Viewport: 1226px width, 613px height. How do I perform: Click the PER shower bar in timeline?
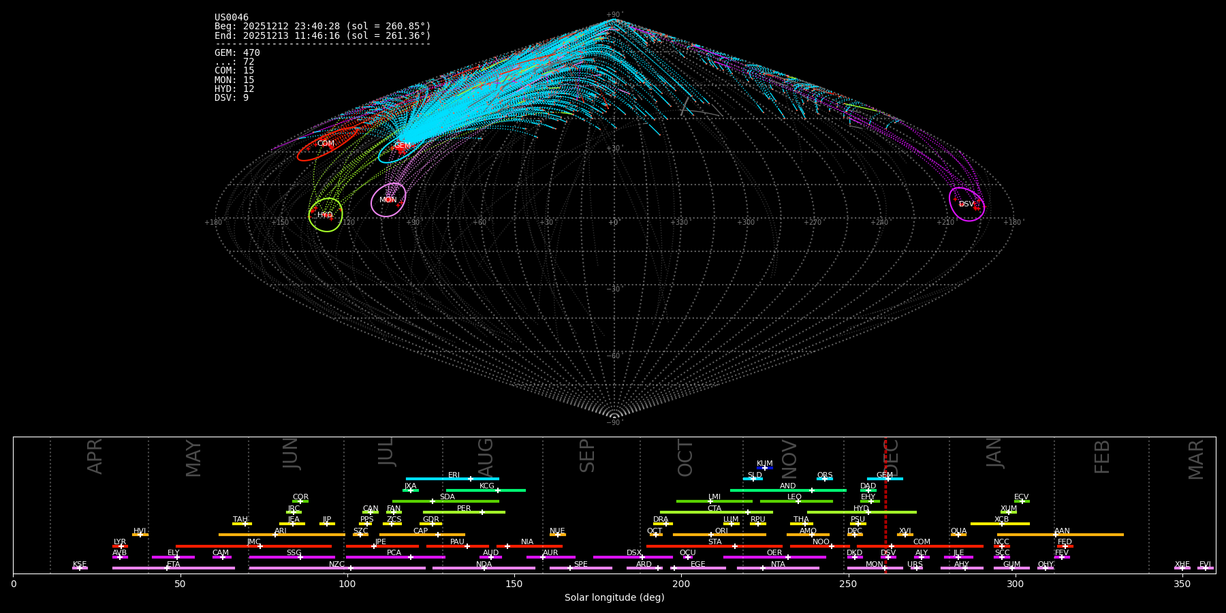click(464, 512)
